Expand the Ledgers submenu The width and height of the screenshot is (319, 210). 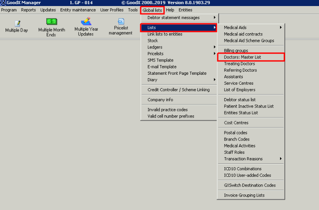[179, 47]
